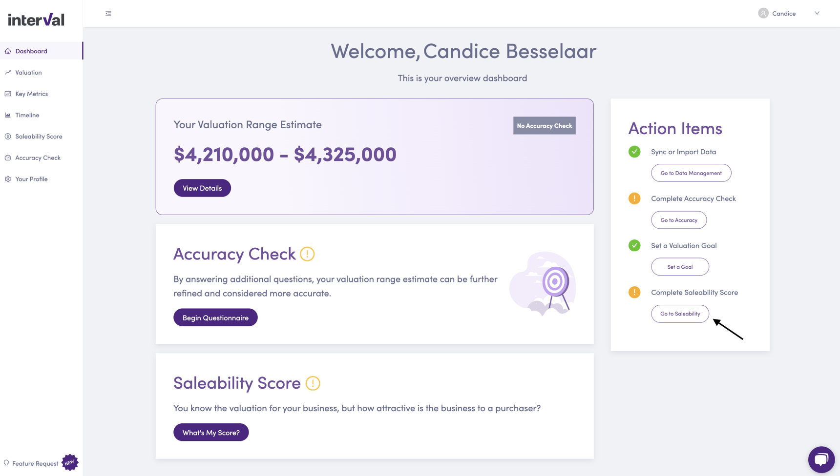Expand the account dropdown next to Candice
840x476 pixels.
[817, 13]
